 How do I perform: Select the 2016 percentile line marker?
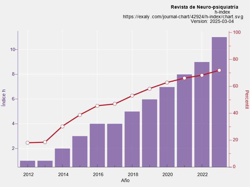[97, 106]
